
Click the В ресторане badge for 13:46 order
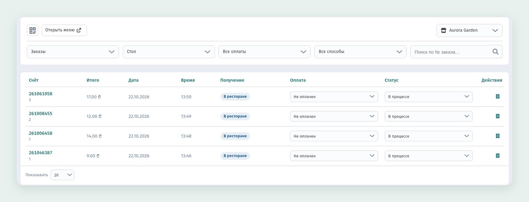click(235, 156)
